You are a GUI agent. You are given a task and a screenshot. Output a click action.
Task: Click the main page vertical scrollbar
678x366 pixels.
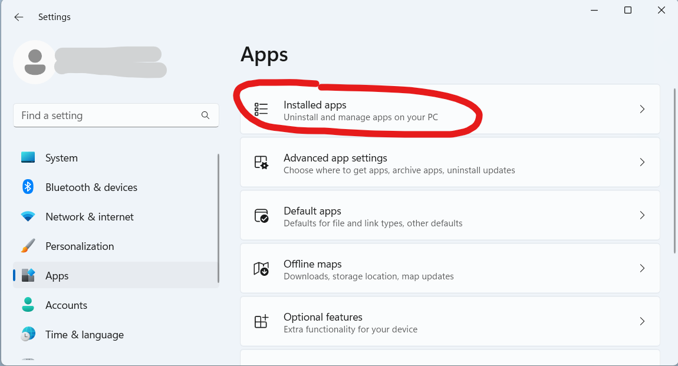pyautogui.click(x=675, y=171)
